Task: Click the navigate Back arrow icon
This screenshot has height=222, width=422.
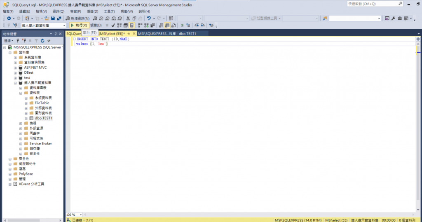Action: pyautogui.click(x=9, y=18)
